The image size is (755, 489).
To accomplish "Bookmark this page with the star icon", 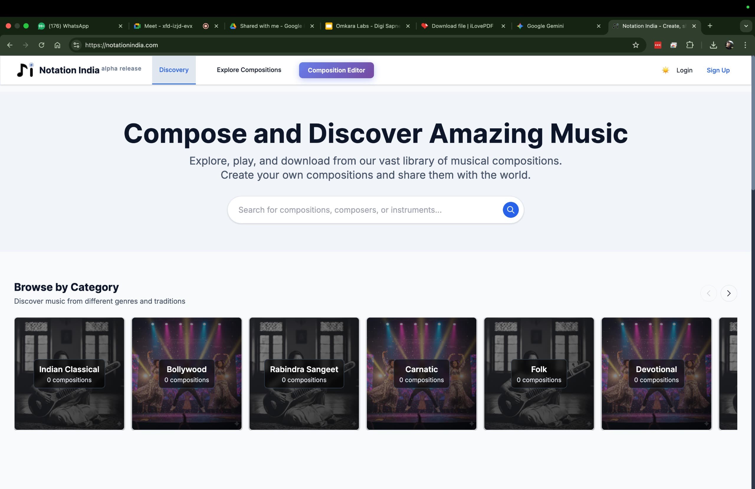I will click(635, 45).
